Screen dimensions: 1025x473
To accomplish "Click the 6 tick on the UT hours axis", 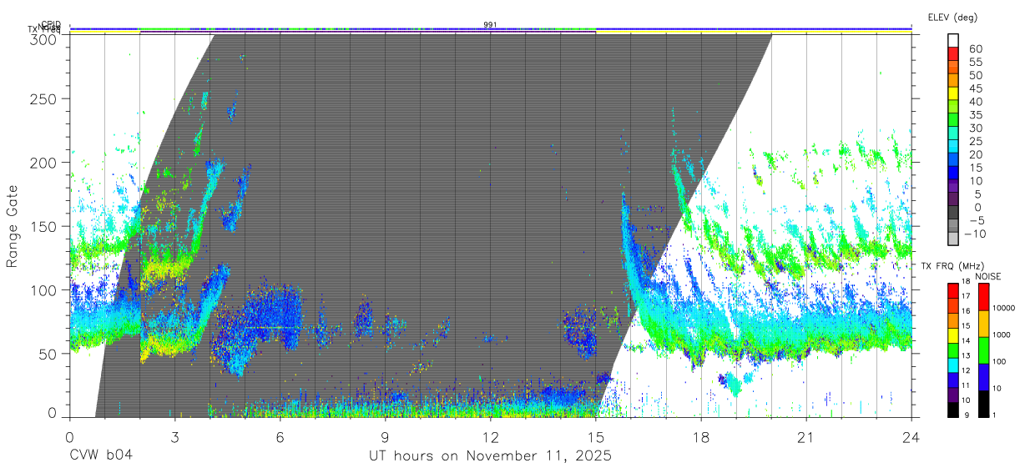I will tap(280, 437).
